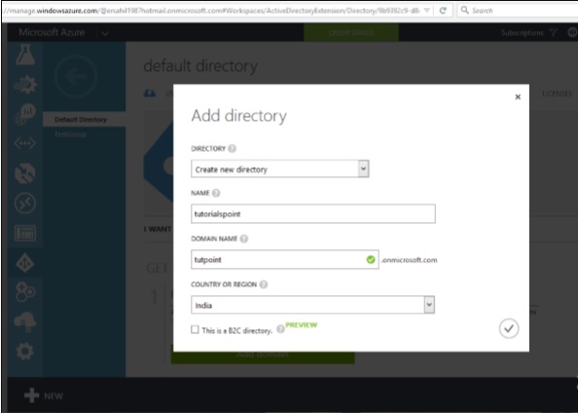Click the globe icon in top bar
578x413 pixels.
pos(572,32)
